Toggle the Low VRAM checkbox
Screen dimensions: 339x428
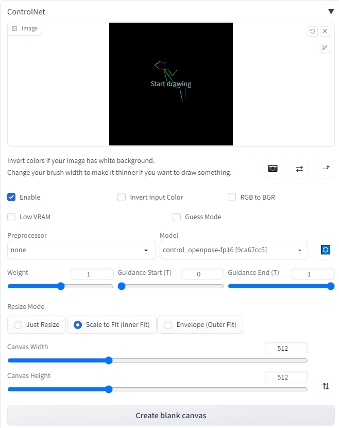(11, 217)
